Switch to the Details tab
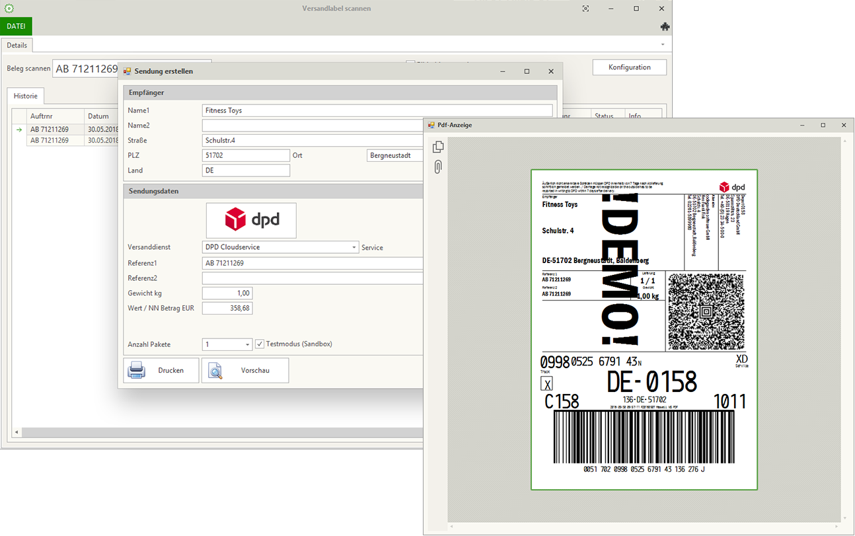This screenshot has height=536, width=855. tap(17, 46)
